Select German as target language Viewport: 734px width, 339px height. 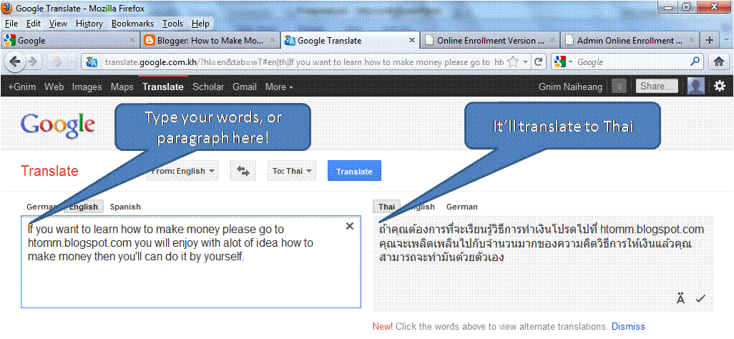(462, 207)
